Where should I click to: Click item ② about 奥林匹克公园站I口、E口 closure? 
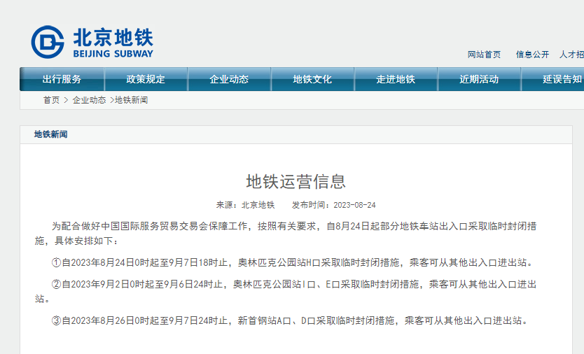click(x=286, y=292)
